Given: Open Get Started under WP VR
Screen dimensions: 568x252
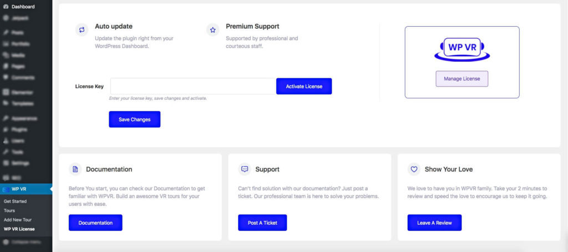Looking at the screenshot, I should click(x=15, y=201).
